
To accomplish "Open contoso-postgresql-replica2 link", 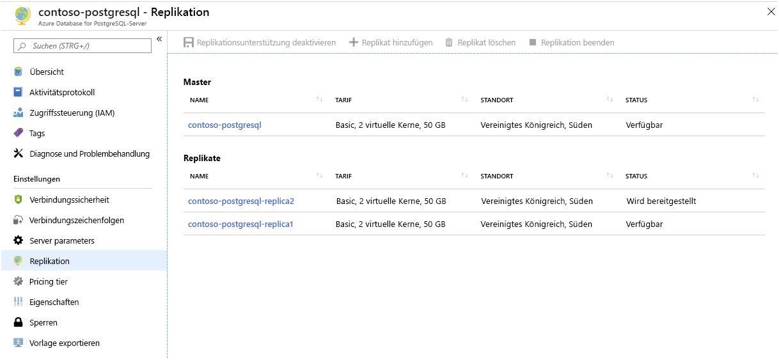I will tap(241, 201).
